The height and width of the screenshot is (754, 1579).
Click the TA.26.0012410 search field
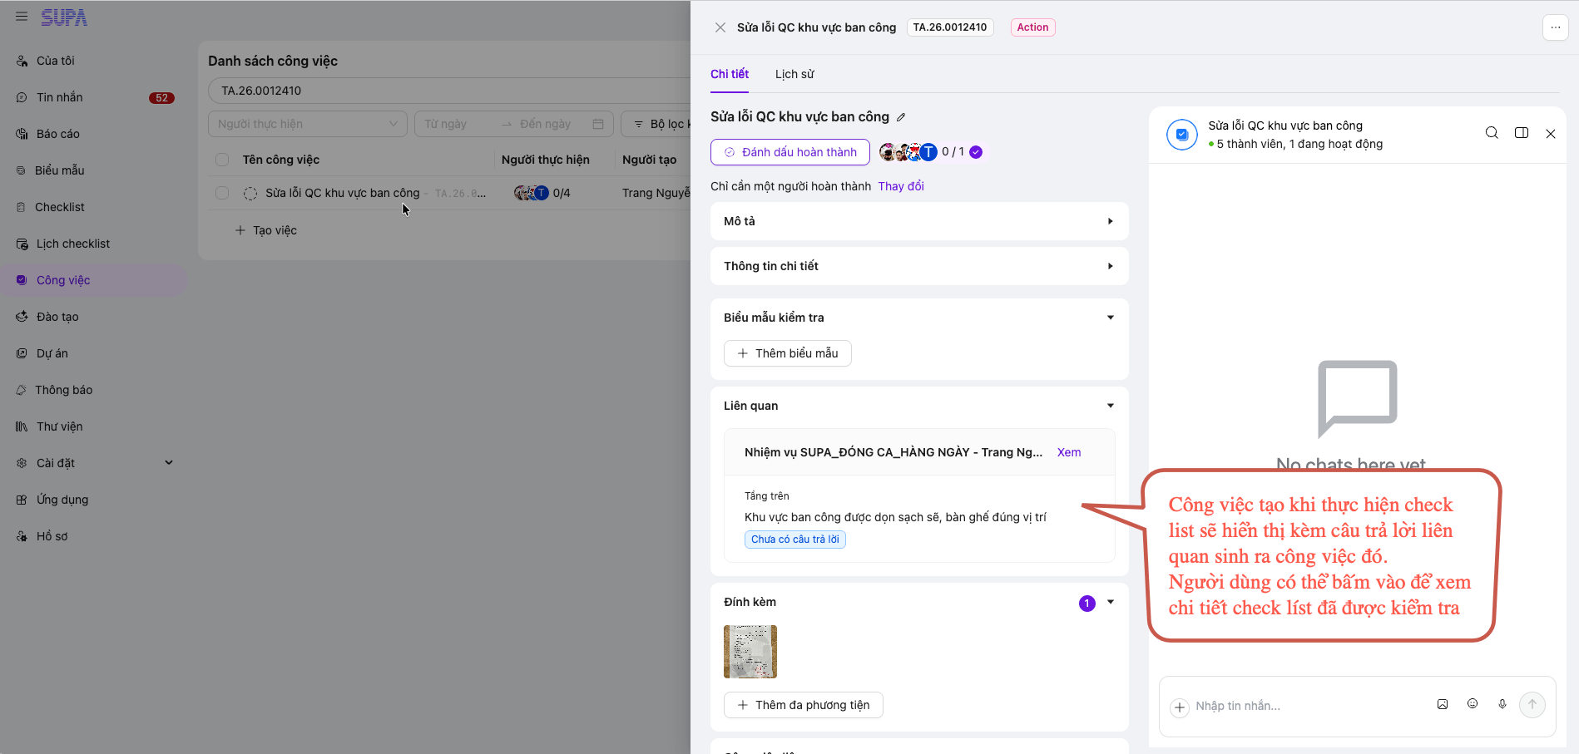tap(449, 91)
